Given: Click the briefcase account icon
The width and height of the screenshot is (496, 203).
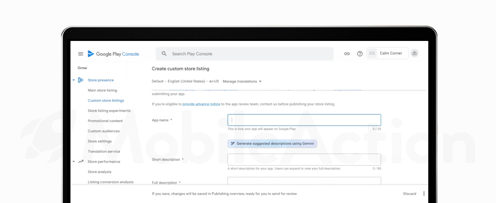Looking at the screenshot, I should [415, 53].
